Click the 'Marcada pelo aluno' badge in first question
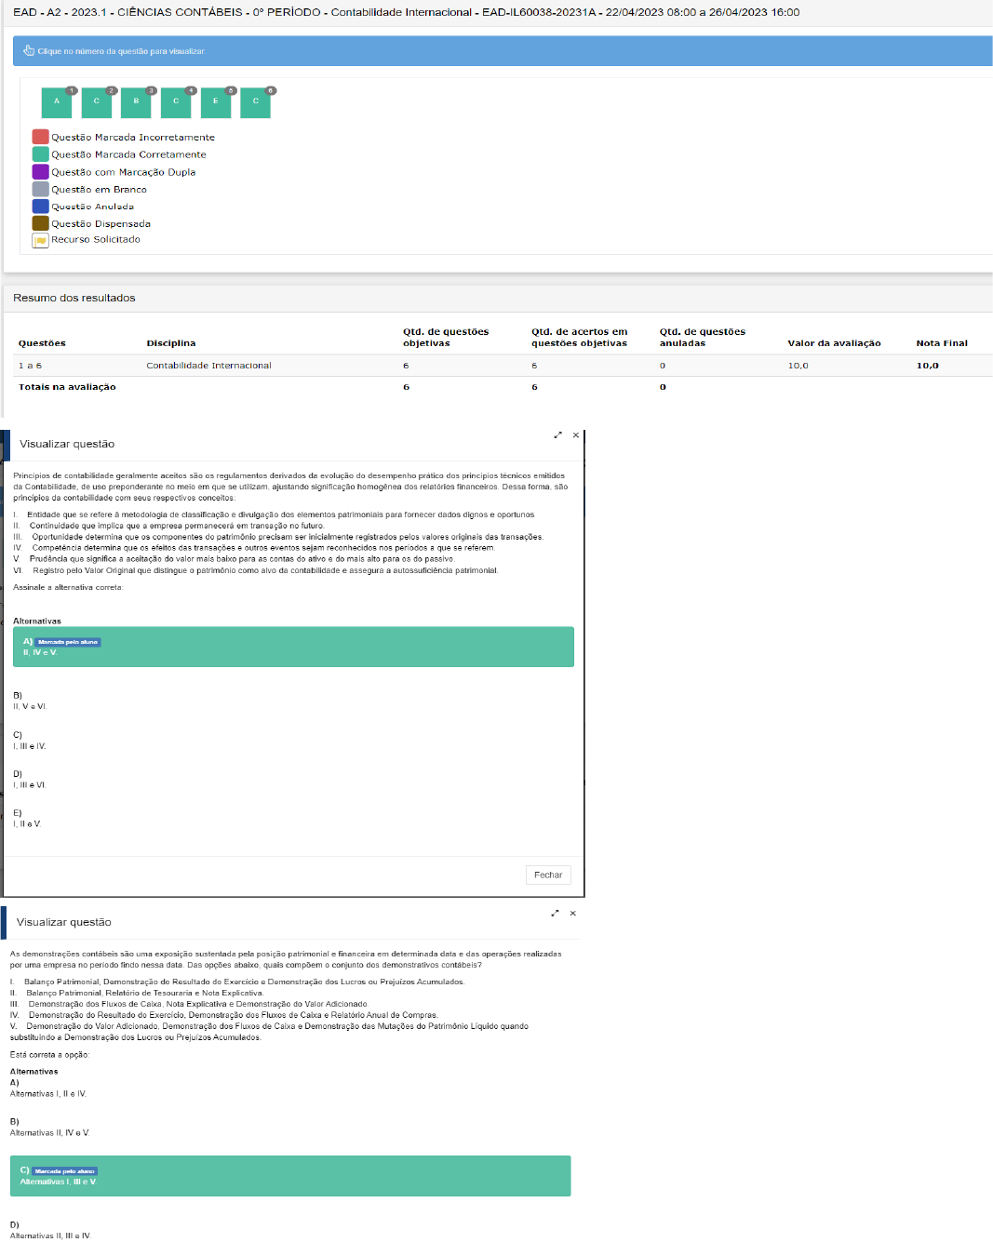 [68, 642]
